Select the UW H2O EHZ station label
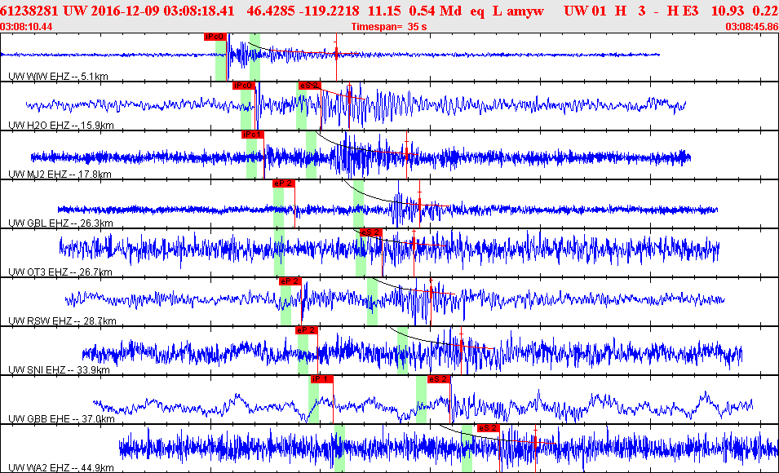This screenshot has width=779, height=473. tap(60, 126)
